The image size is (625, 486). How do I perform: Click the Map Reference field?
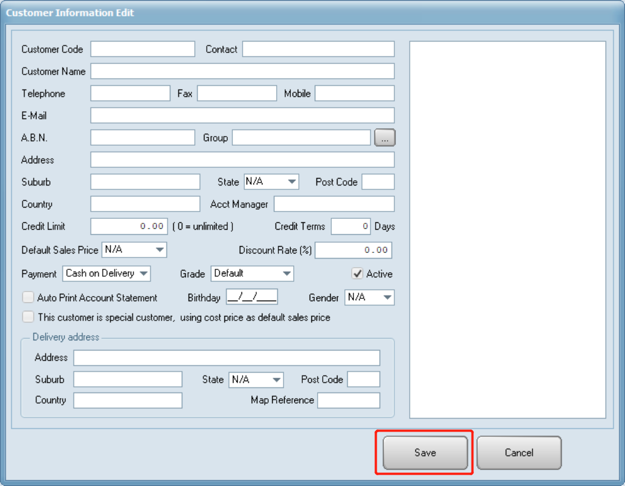pos(348,400)
